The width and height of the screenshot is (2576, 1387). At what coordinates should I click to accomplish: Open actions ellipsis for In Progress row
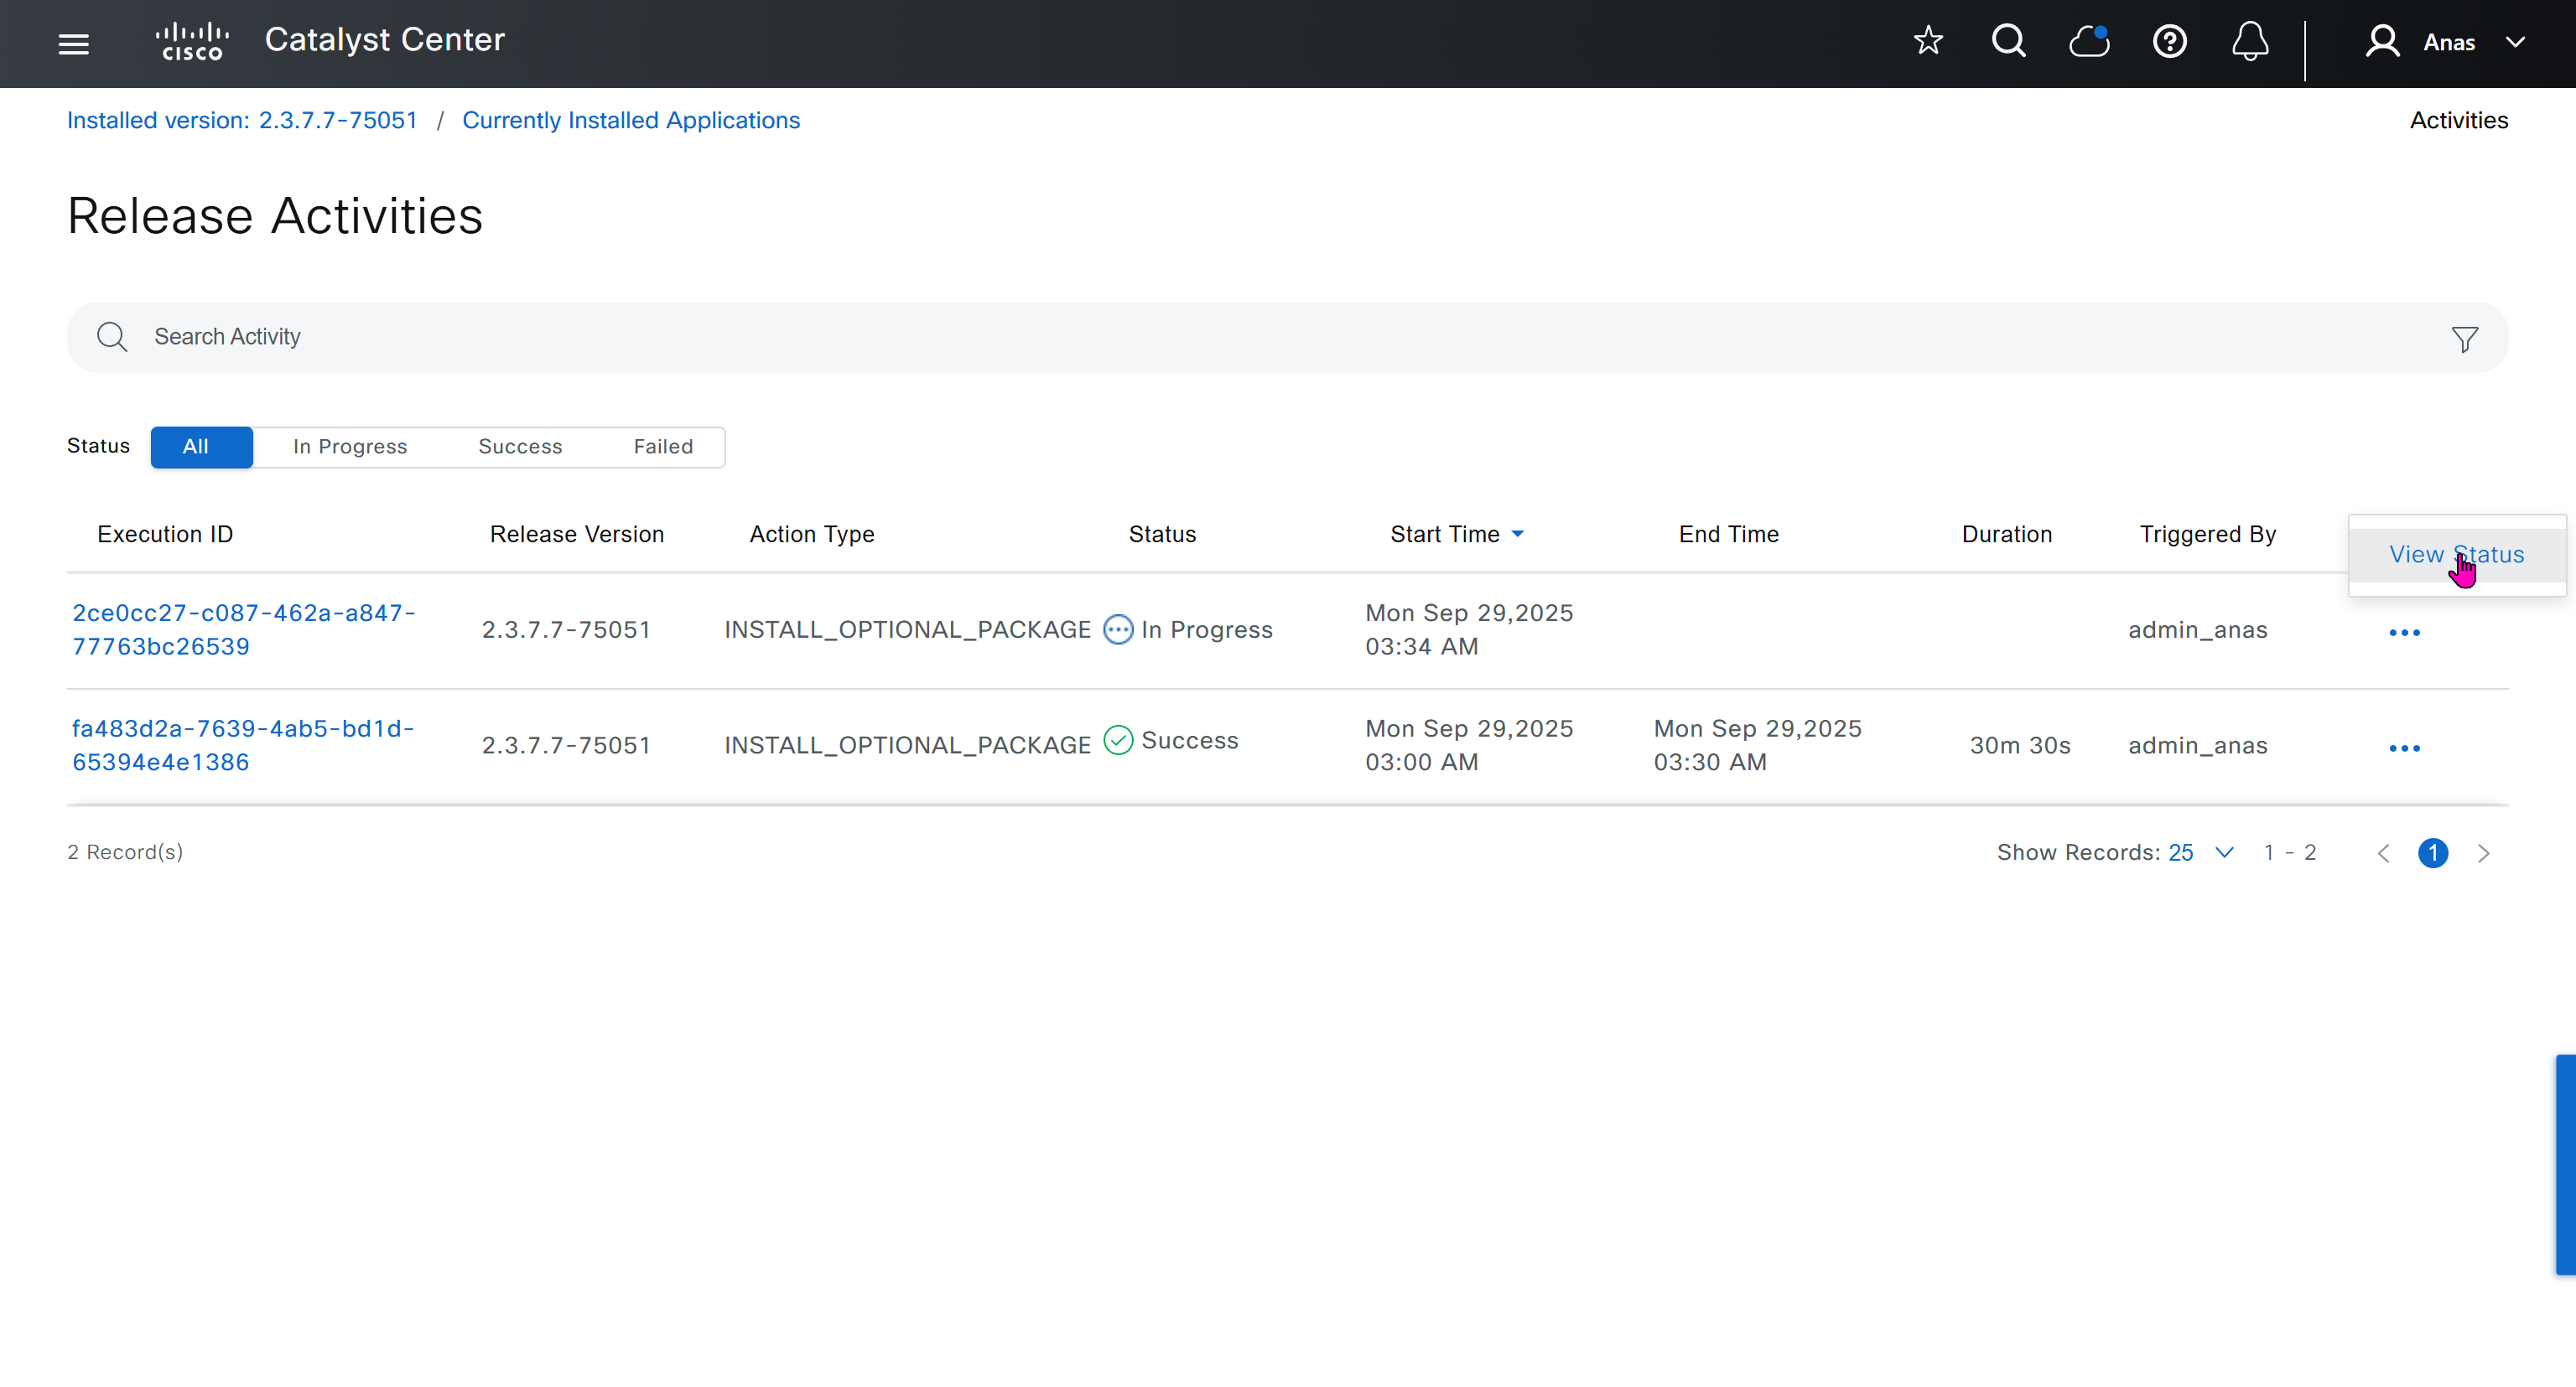[2404, 633]
